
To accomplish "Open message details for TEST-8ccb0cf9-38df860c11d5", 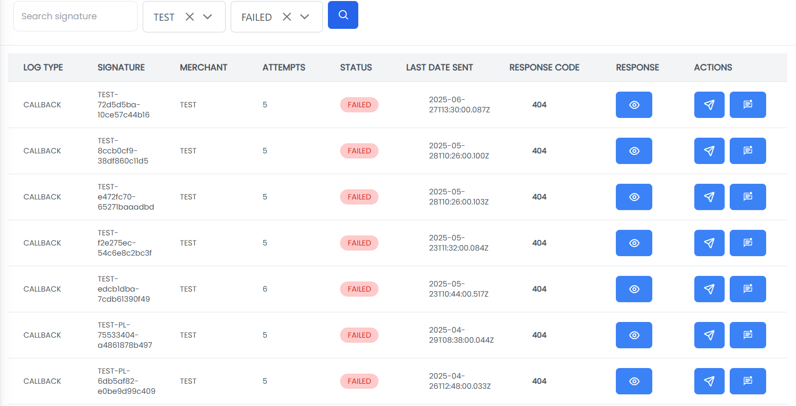I will point(748,151).
